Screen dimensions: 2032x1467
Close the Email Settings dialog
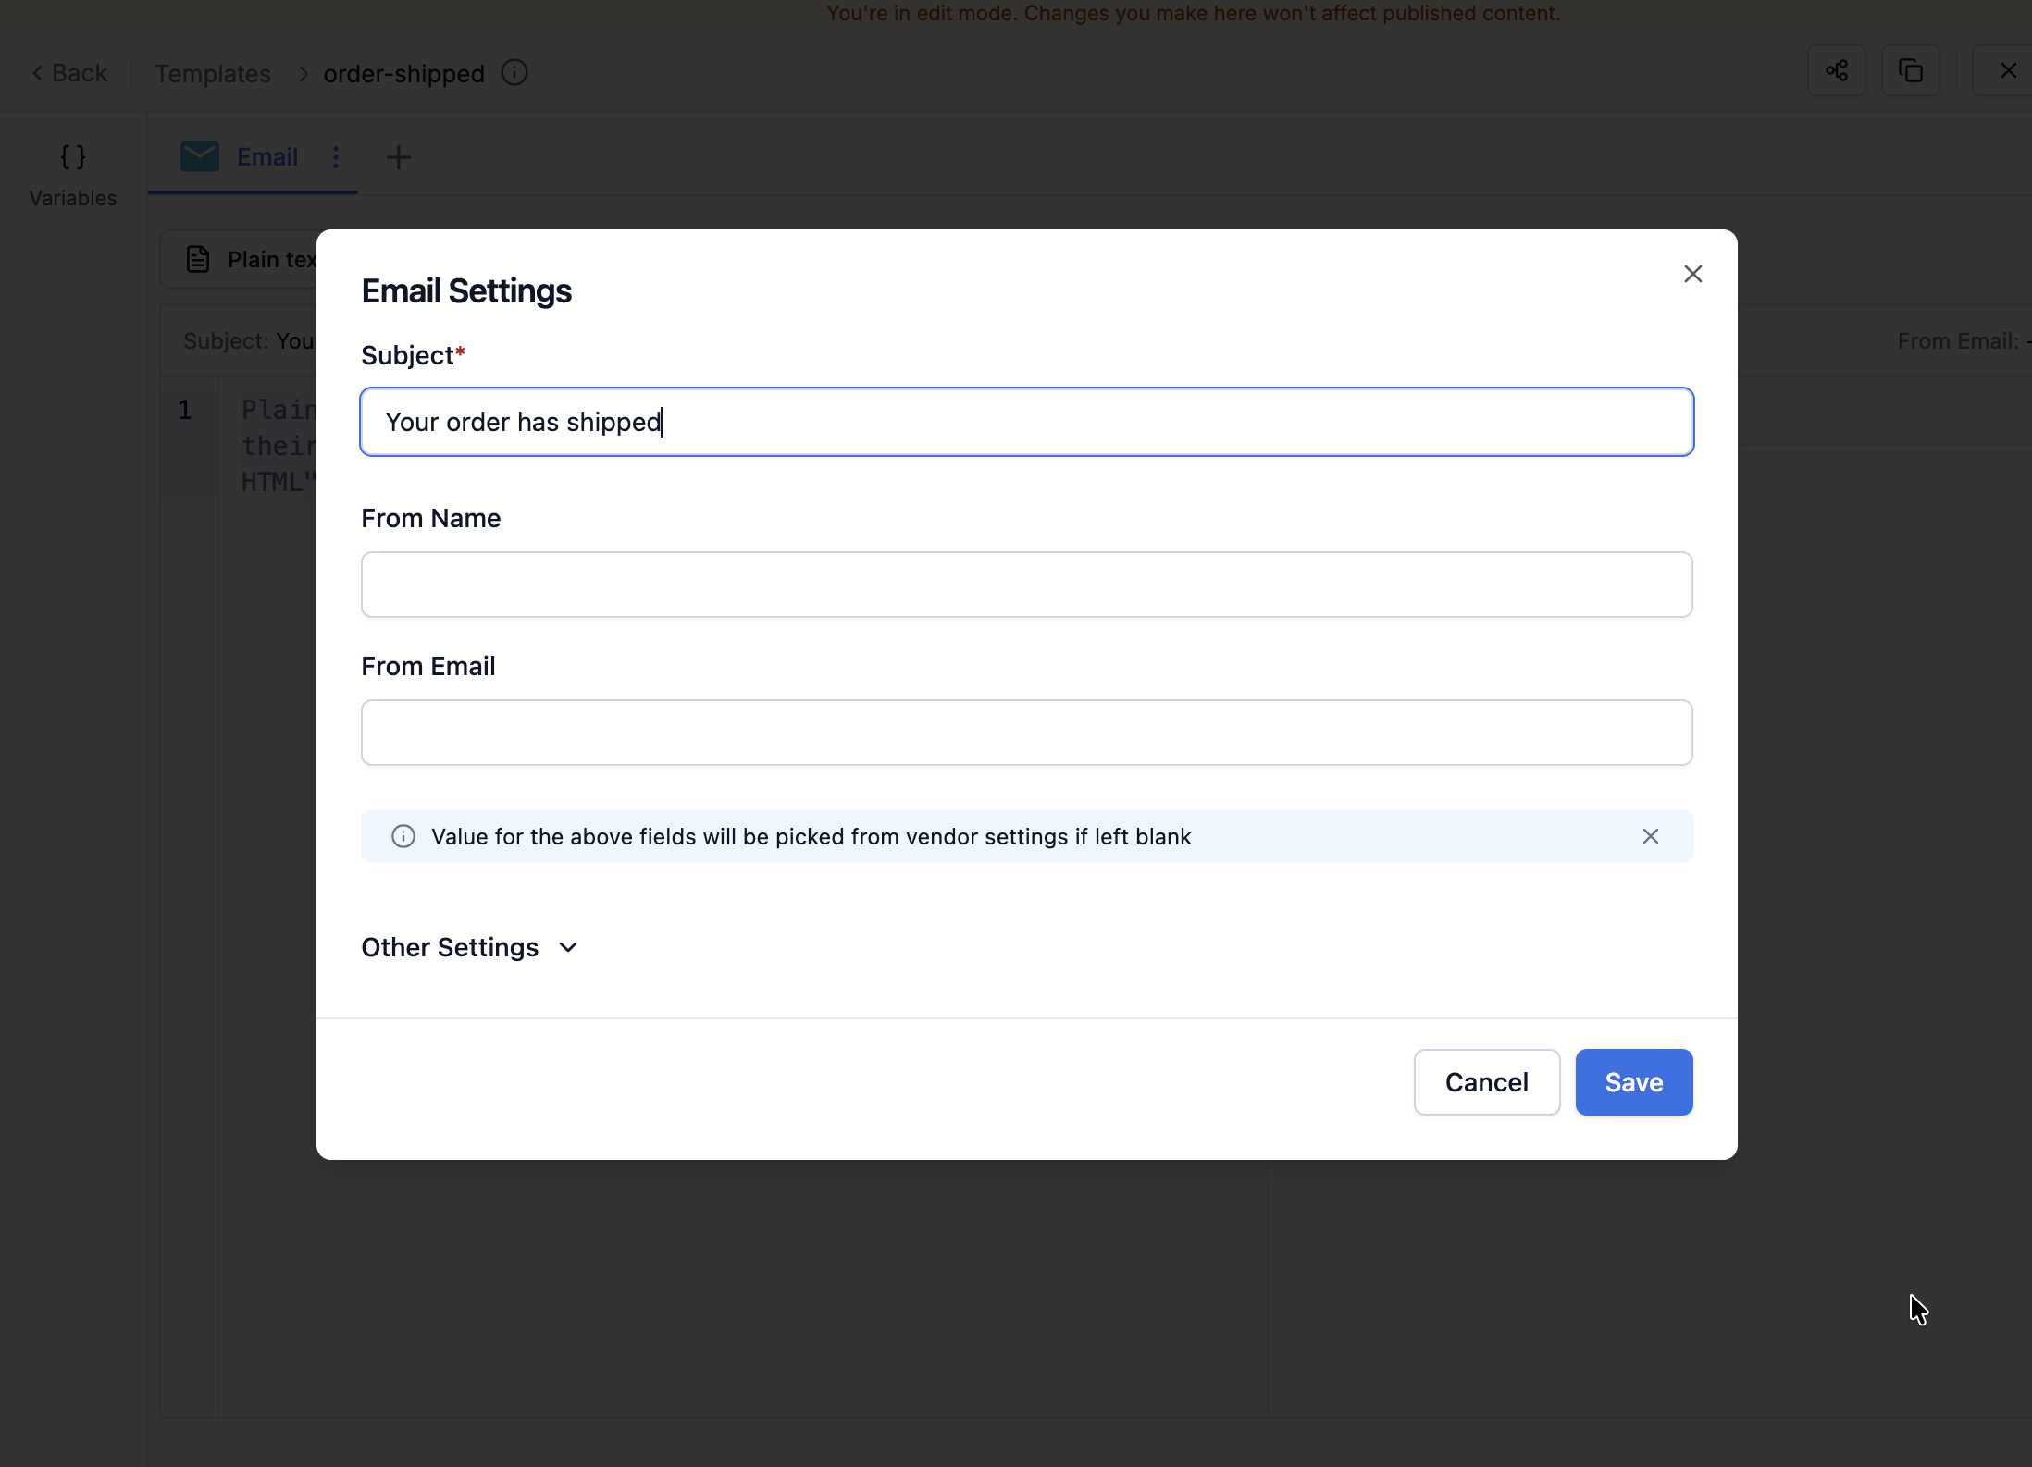click(1692, 274)
